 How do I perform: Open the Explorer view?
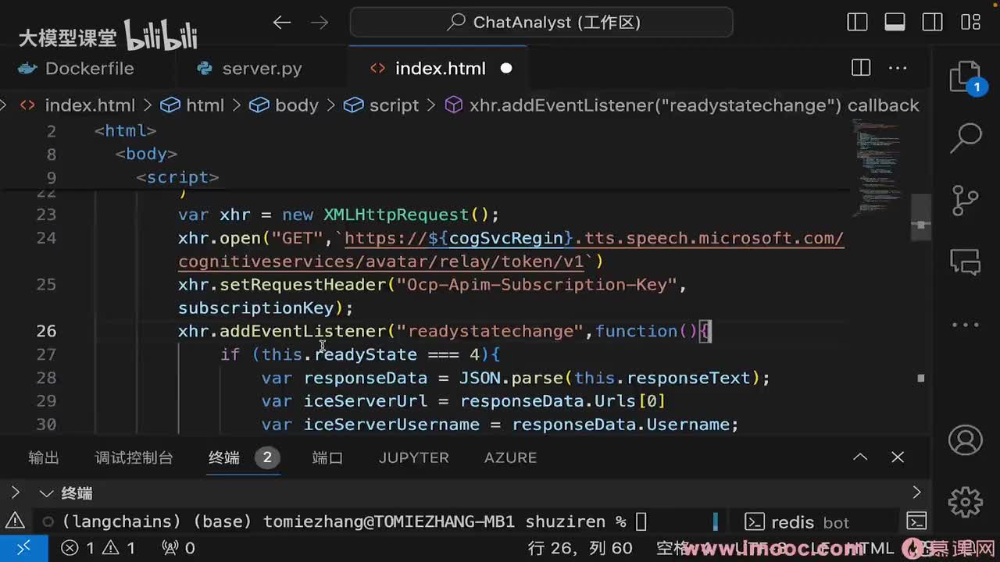[x=966, y=78]
